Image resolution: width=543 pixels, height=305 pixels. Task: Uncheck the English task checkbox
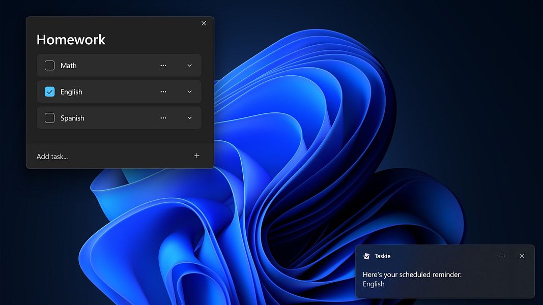49,91
